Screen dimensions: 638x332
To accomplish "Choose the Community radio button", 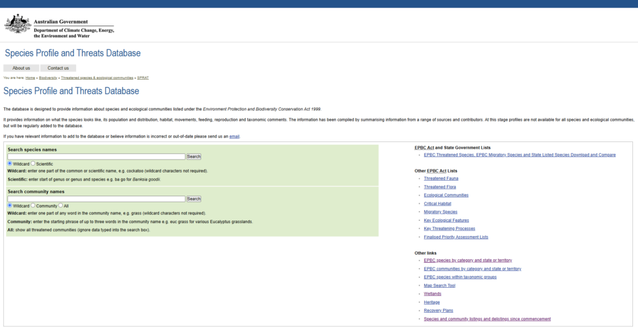I will pos(34,206).
